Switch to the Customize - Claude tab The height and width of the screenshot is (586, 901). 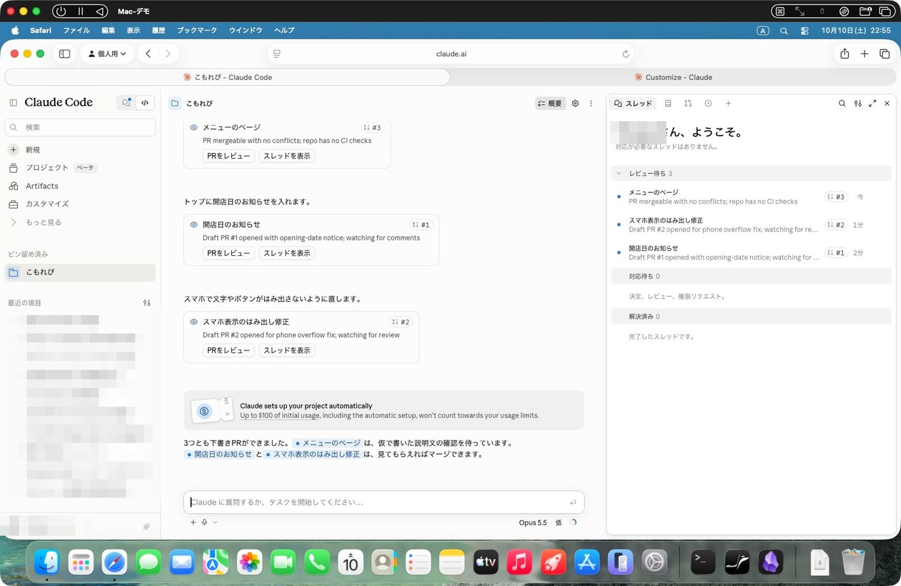673,77
